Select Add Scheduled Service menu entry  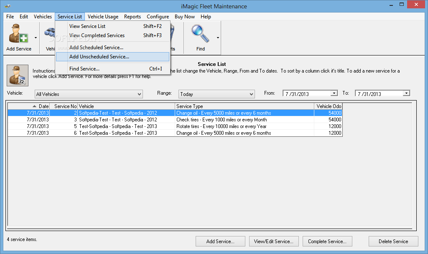click(x=112, y=48)
